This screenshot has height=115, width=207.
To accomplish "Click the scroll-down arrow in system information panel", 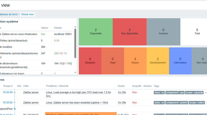I will [75, 72].
